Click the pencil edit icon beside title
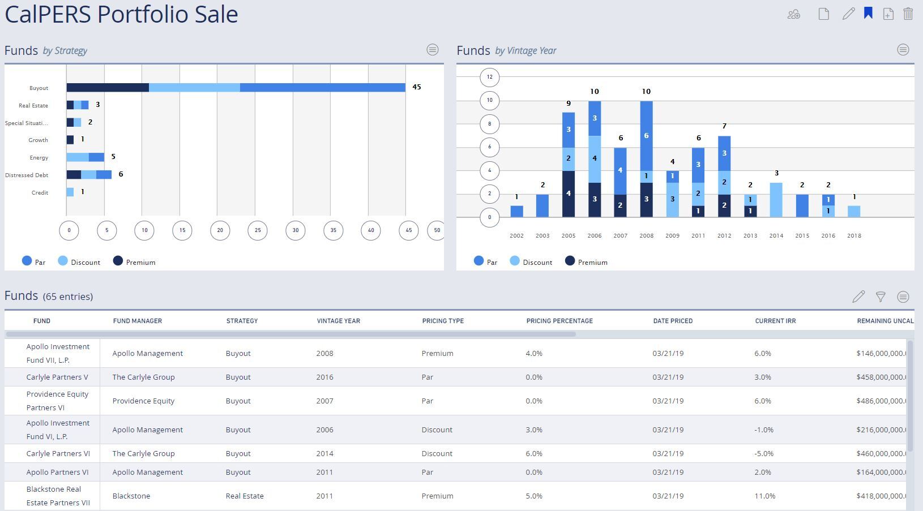The width and height of the screenshot is (923, 511). [848, 14]
